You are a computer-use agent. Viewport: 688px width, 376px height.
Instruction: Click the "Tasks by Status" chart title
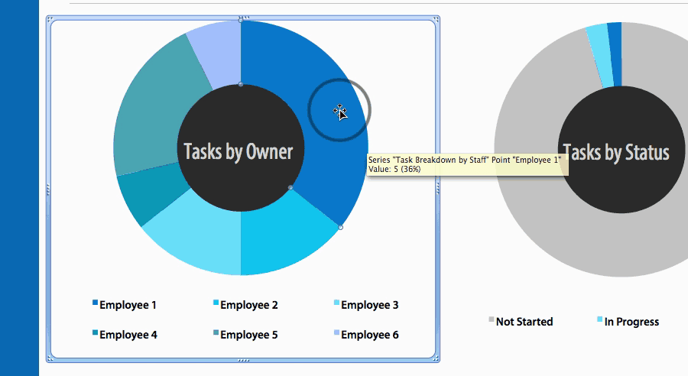tap(615, 153)
